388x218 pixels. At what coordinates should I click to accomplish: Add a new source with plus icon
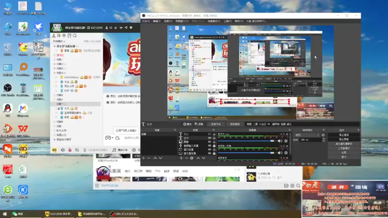[x=181, y=158]
